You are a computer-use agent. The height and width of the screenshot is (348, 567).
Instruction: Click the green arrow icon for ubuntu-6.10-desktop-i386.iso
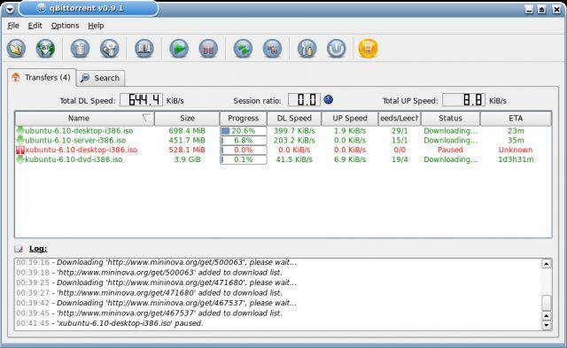point(20,130)
